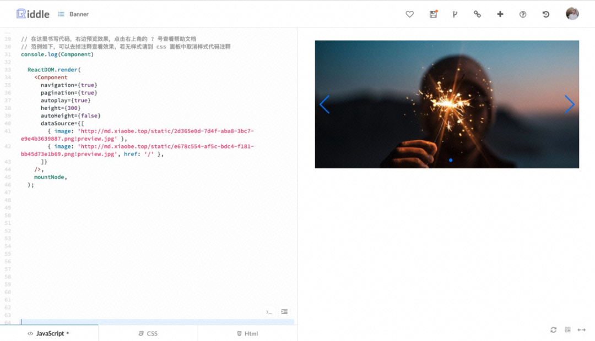Open the list menu icon beside Banner
Screen dimensions: 595x341
[61, 14]
